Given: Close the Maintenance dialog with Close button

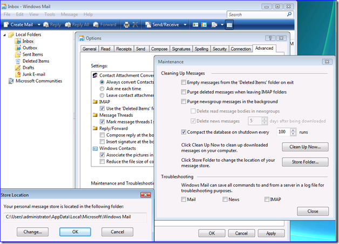Looking at the screenshot, I should [313, 212].
